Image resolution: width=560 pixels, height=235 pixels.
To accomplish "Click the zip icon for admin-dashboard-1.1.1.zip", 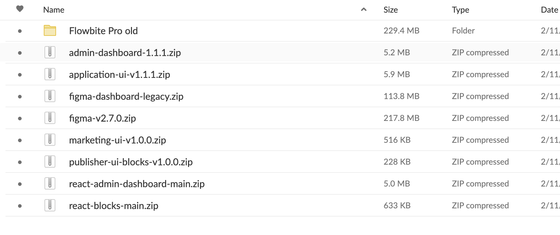I will [x=50, y=52].
